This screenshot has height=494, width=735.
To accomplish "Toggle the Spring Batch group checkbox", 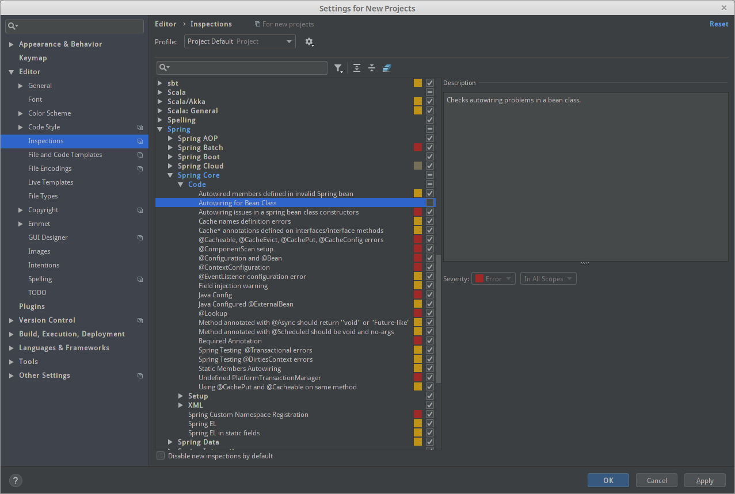I will [430, 147].
